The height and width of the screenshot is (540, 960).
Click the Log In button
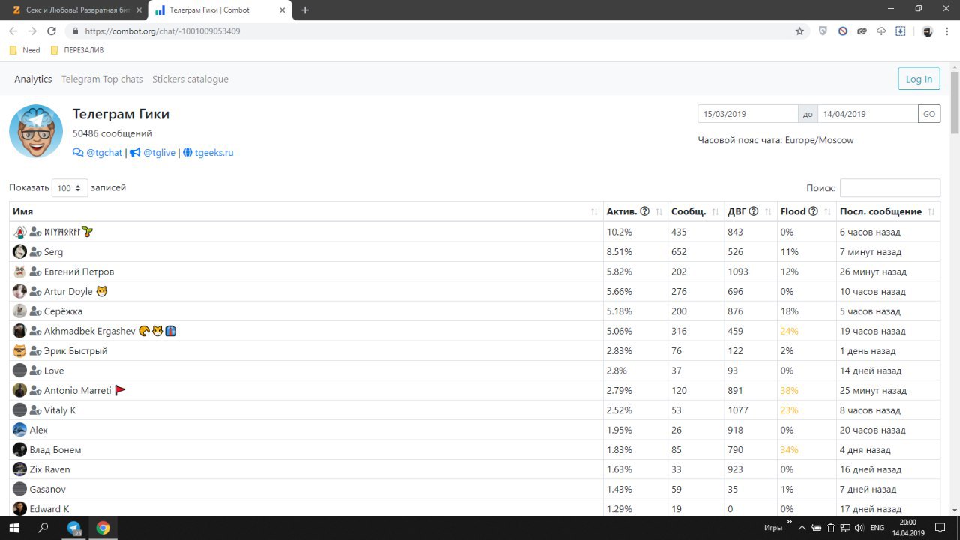[919, 79]
